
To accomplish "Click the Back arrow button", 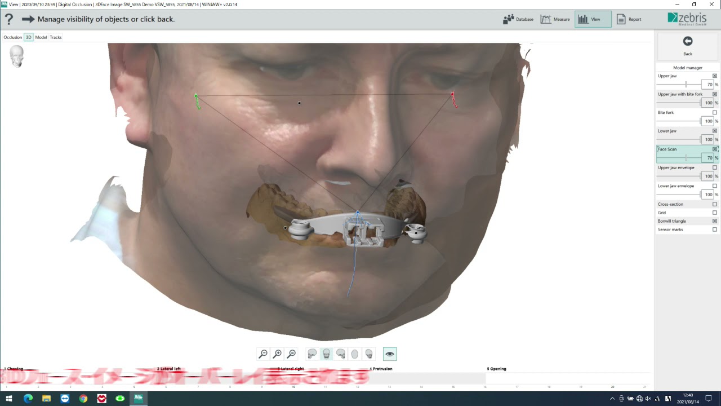I will [688, 46].
